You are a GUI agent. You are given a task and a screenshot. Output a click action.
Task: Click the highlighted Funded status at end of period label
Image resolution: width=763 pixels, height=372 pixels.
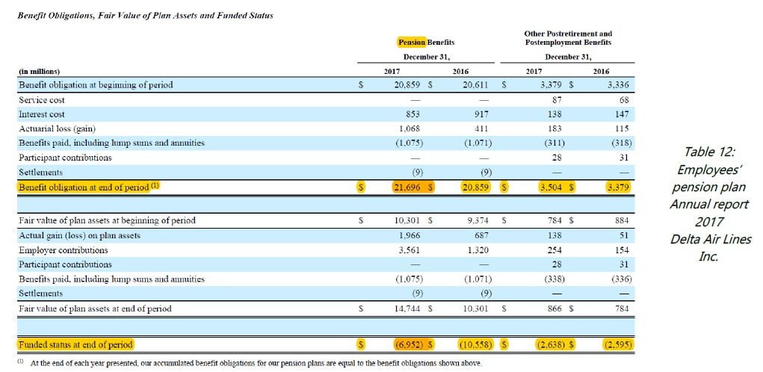75,344
